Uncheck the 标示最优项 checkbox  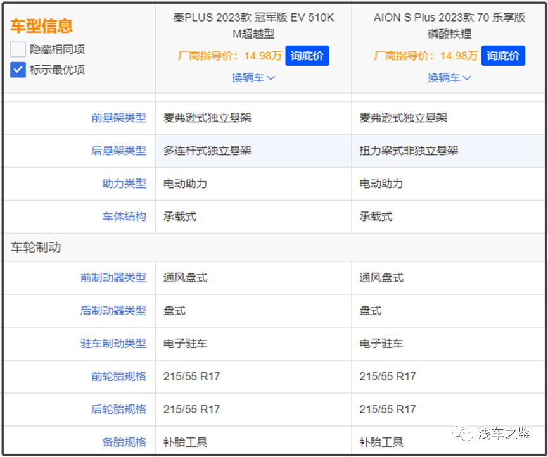tap(18, 70)
